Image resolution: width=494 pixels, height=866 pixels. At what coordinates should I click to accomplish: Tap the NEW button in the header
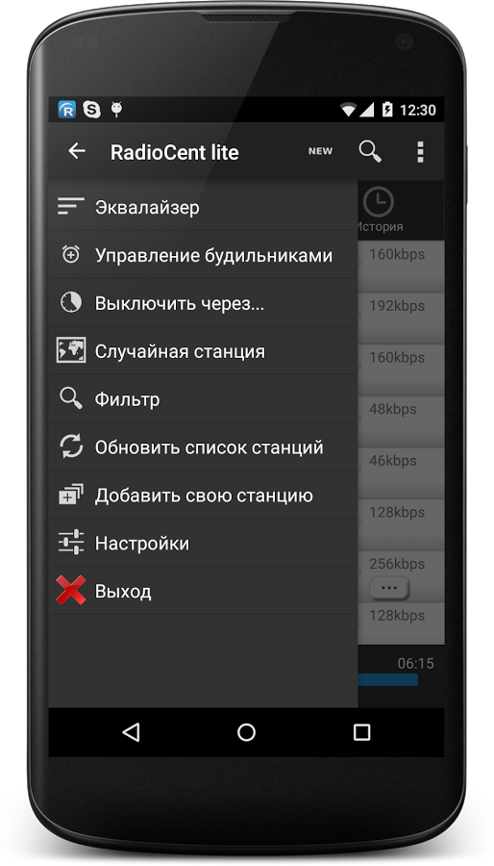pos(320,151)
